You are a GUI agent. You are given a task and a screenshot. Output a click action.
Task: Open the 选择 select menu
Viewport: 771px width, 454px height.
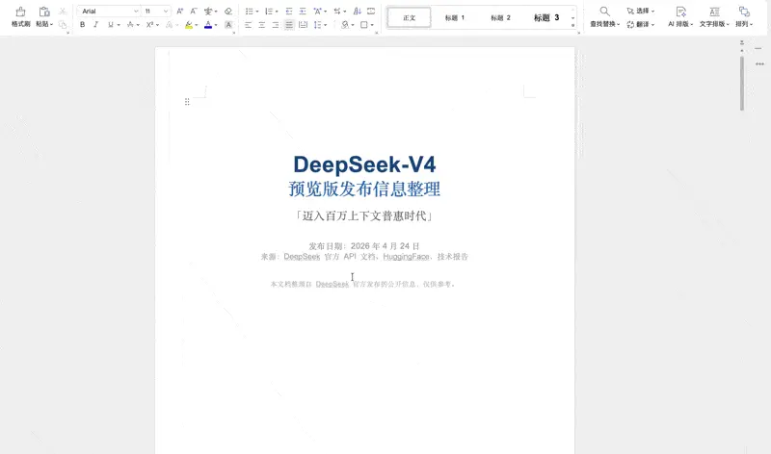[640, 11]
